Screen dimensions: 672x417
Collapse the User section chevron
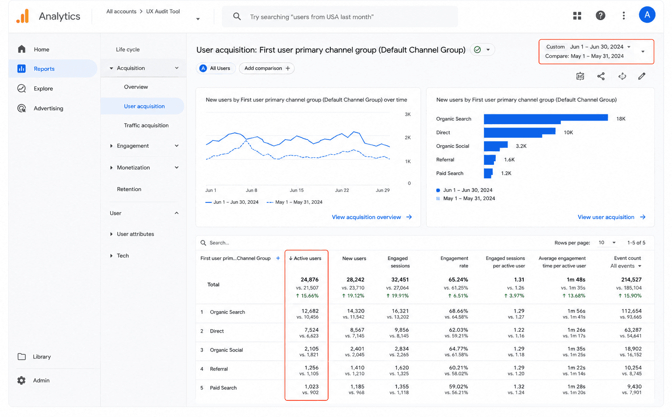177,213
